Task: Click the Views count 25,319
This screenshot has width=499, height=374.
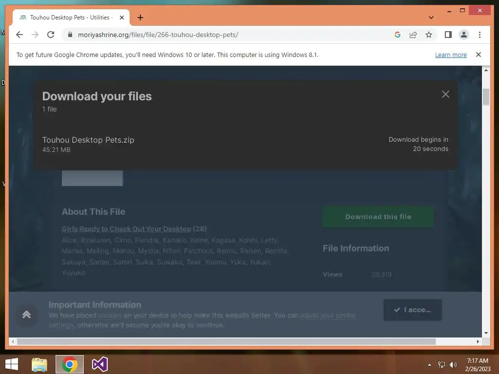Action: click(x=382, y=275)
